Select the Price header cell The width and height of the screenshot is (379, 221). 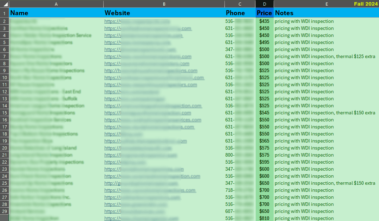point(264,13)
